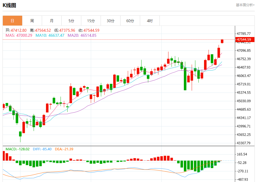Select the 15分 interval tab
Image resolution: width=257 pixels, height=182 pixels.
click(91, 21)
